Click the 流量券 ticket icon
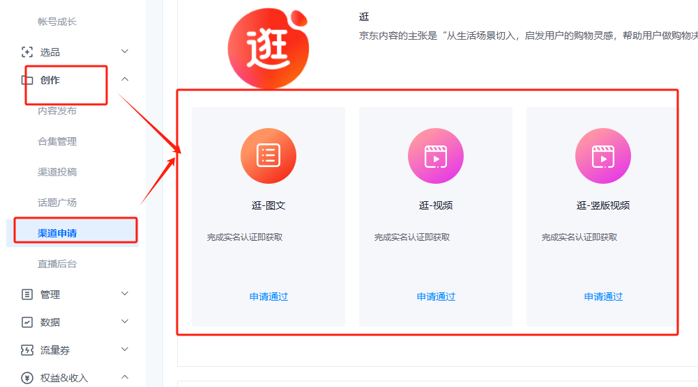 [27, 350]
